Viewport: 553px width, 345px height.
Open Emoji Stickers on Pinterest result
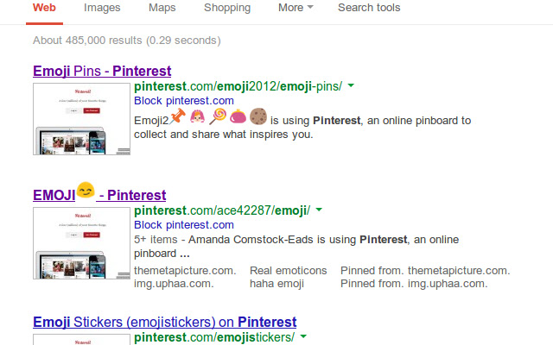[164, 322]
